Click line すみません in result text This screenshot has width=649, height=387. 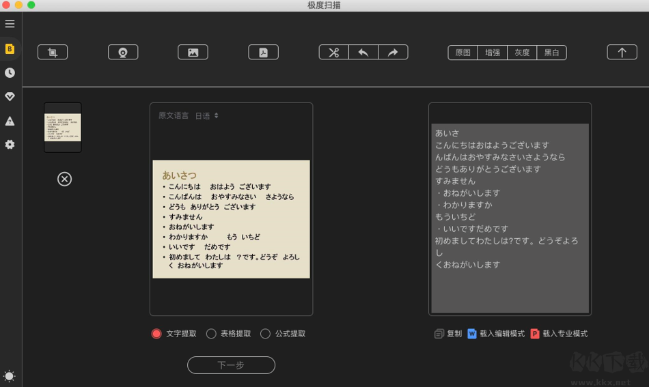click(455, 181)
